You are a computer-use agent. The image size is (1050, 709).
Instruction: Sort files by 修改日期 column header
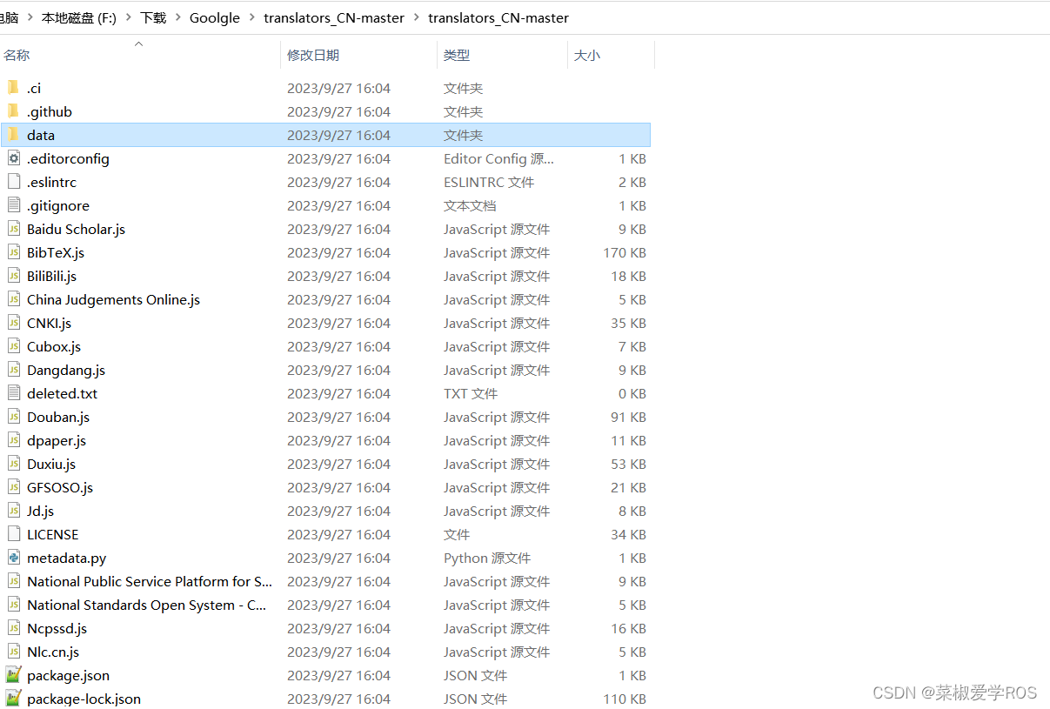313,55
